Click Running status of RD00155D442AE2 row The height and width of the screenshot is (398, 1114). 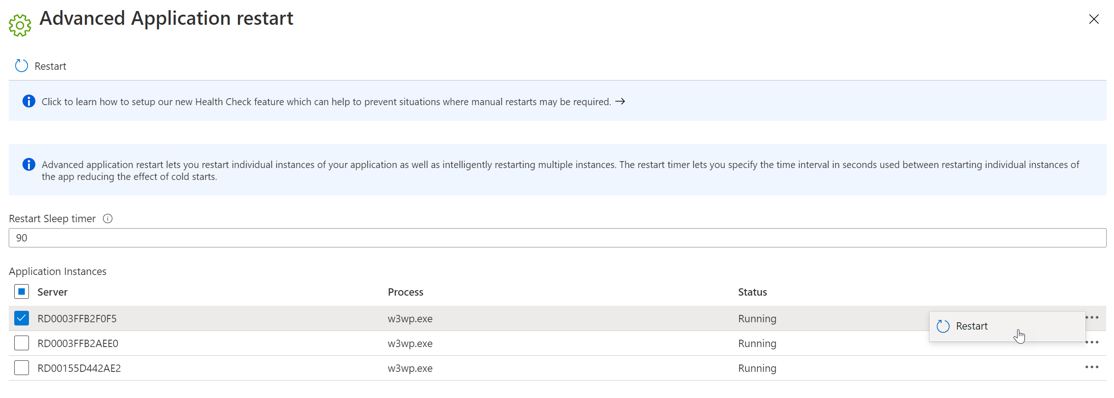coord(757,368)
